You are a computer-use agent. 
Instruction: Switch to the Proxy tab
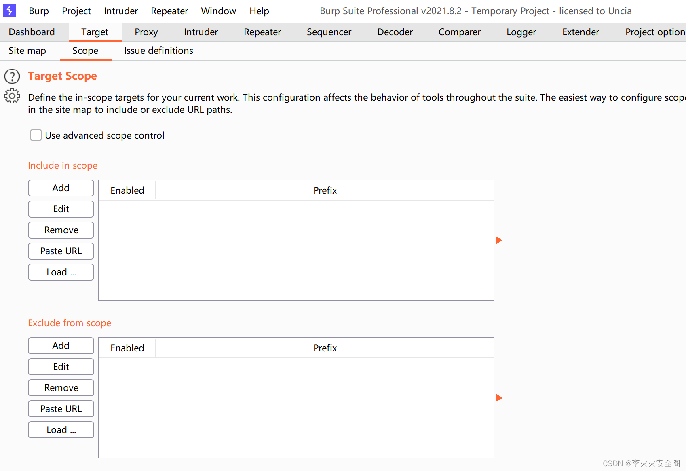[x=146, y=32]
